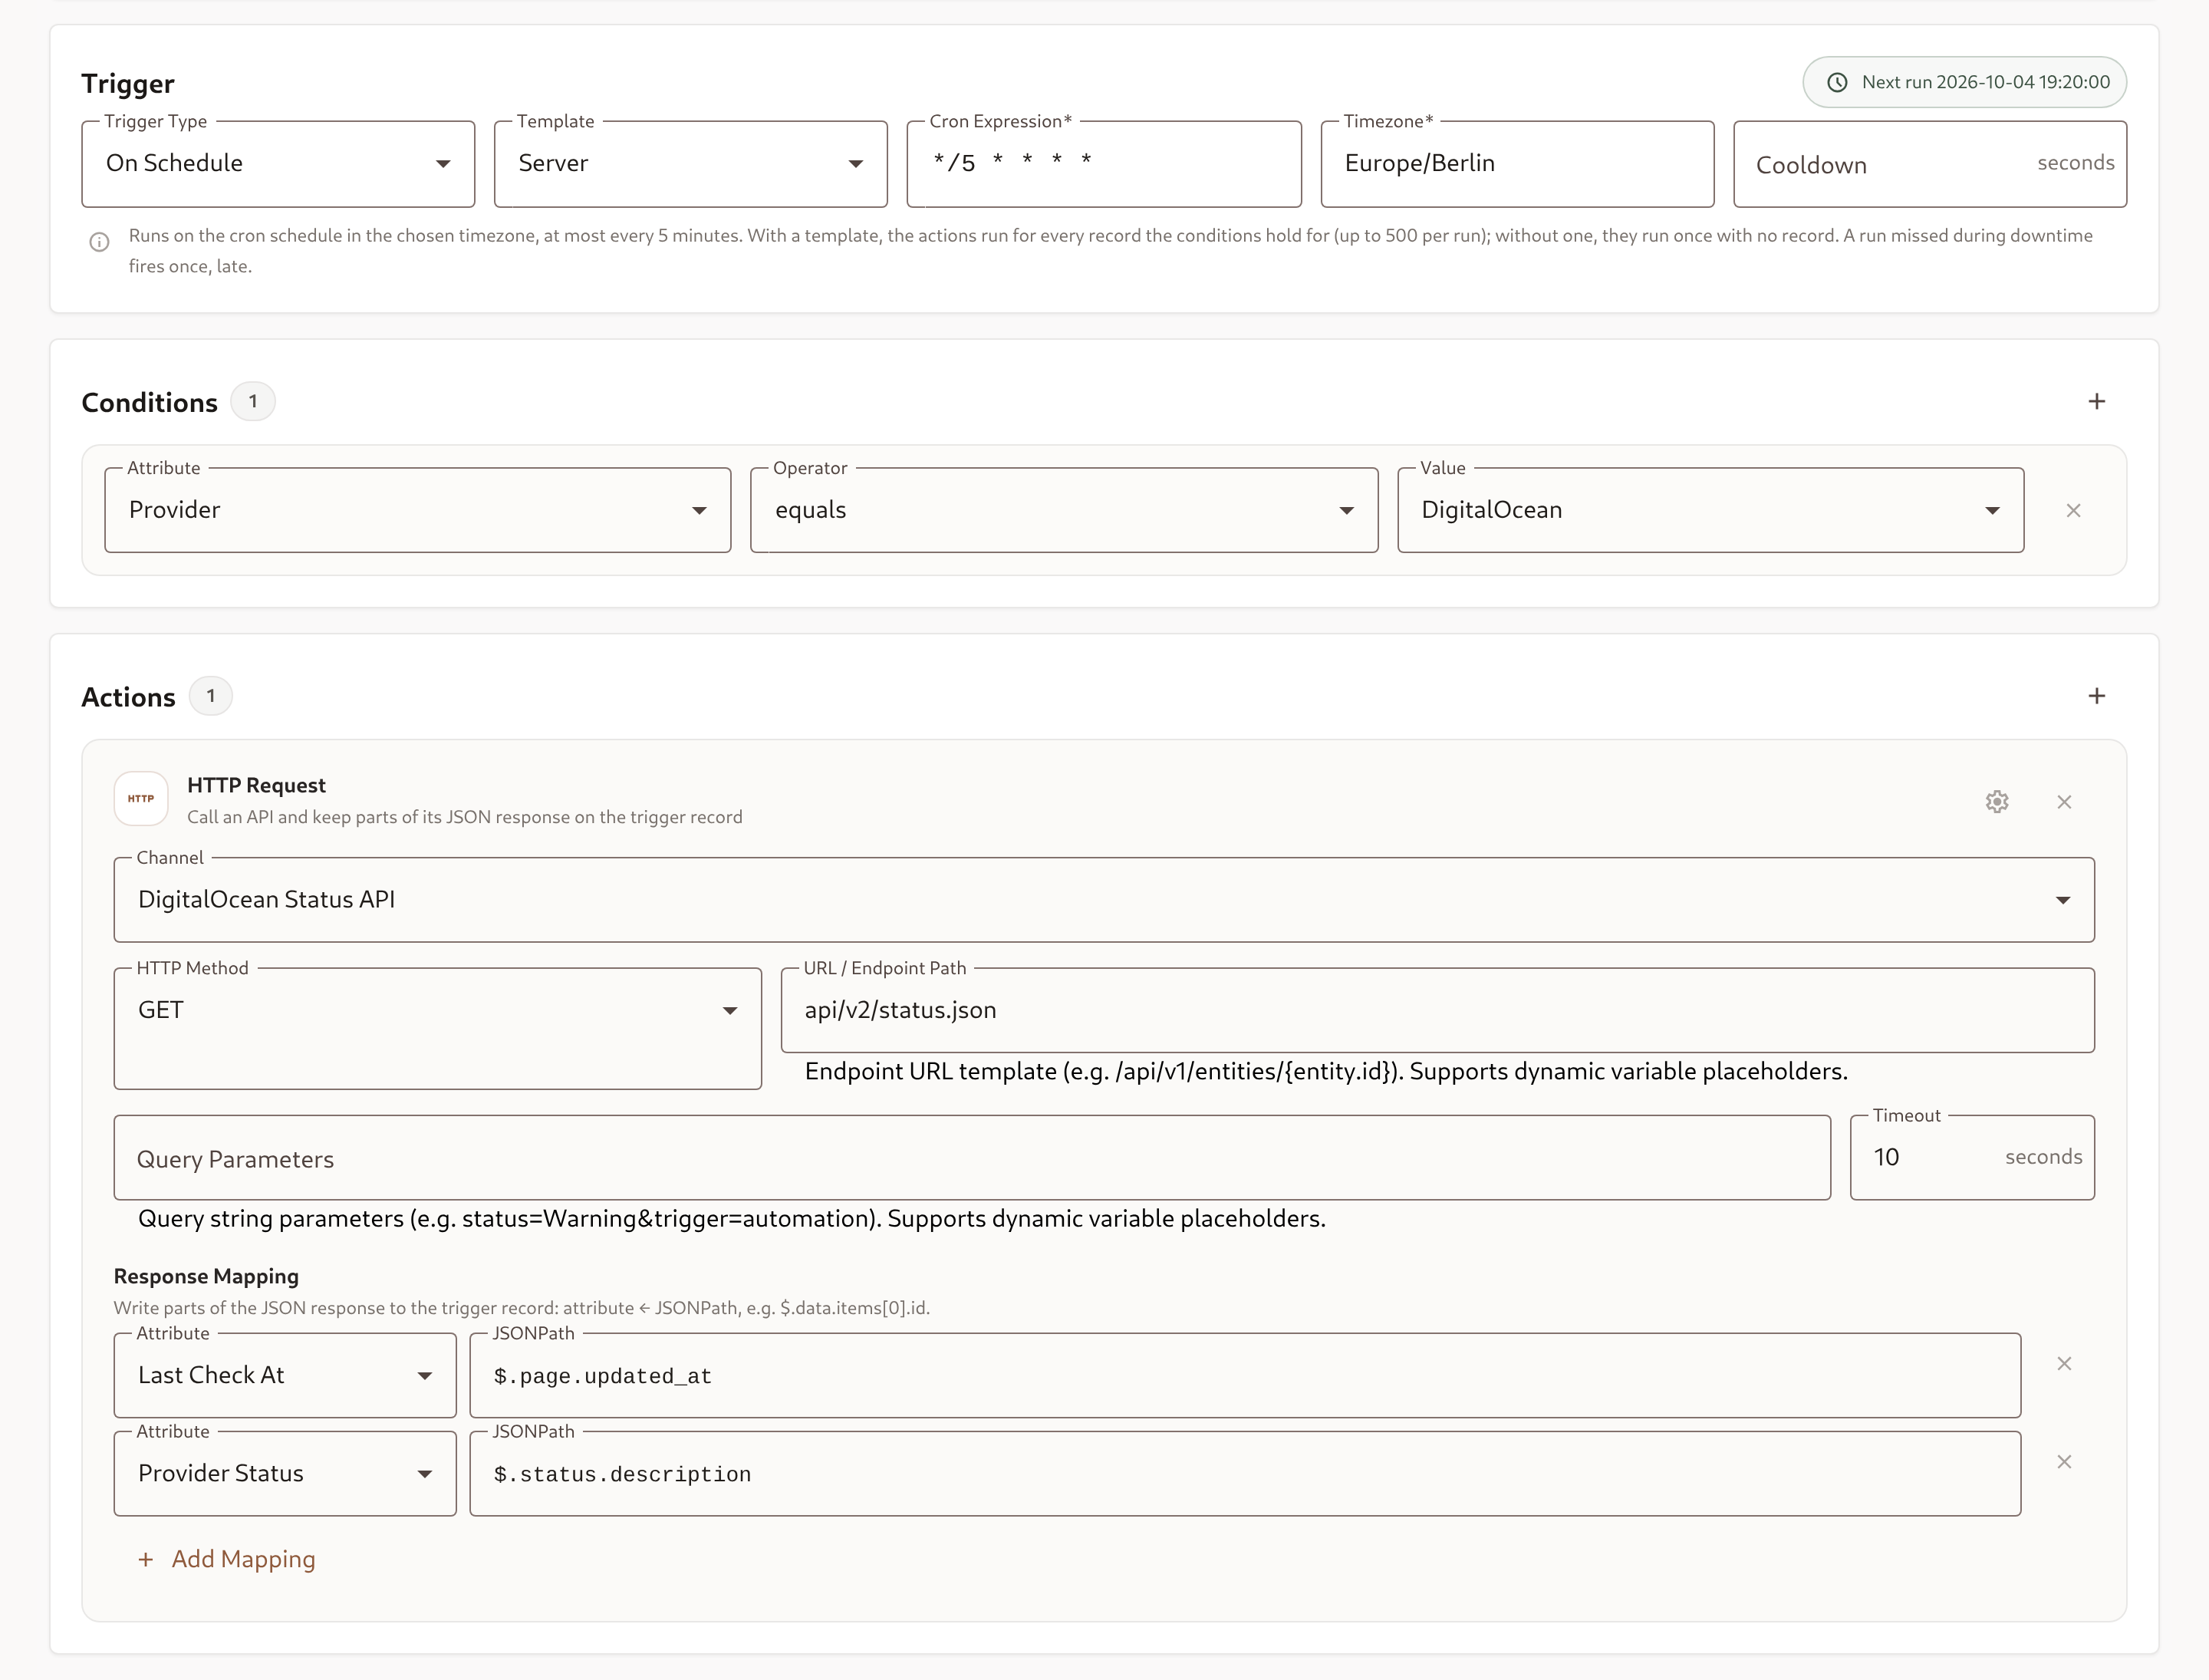Remove the HTTP Request action
This screenshot has height=1680, width=2209.
pos(2064,802)
